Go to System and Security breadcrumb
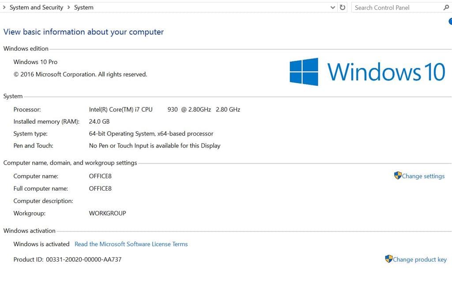 (x=36, y=7)
